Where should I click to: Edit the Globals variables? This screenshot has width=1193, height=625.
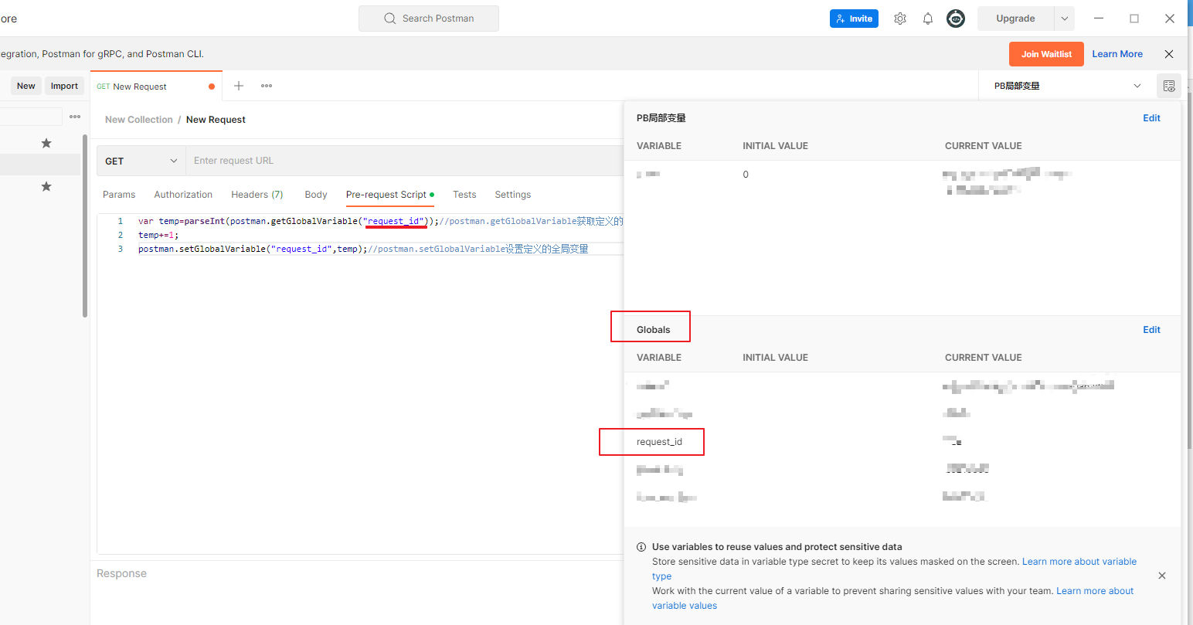point(1151,330)
